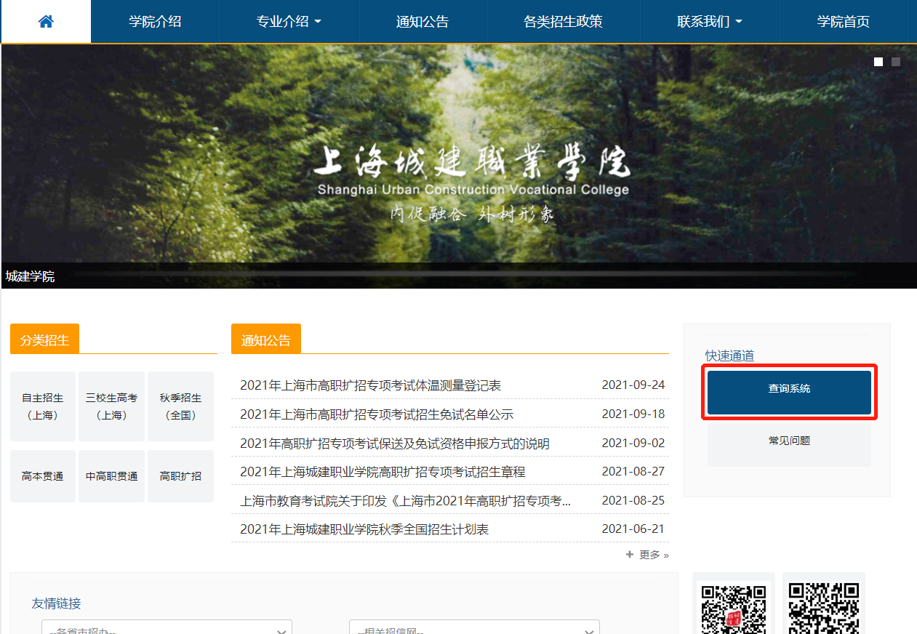This screenshot has height=634, width=917.
Task: Open the 各省市招办 dropdown
Action: pos(167,627)
